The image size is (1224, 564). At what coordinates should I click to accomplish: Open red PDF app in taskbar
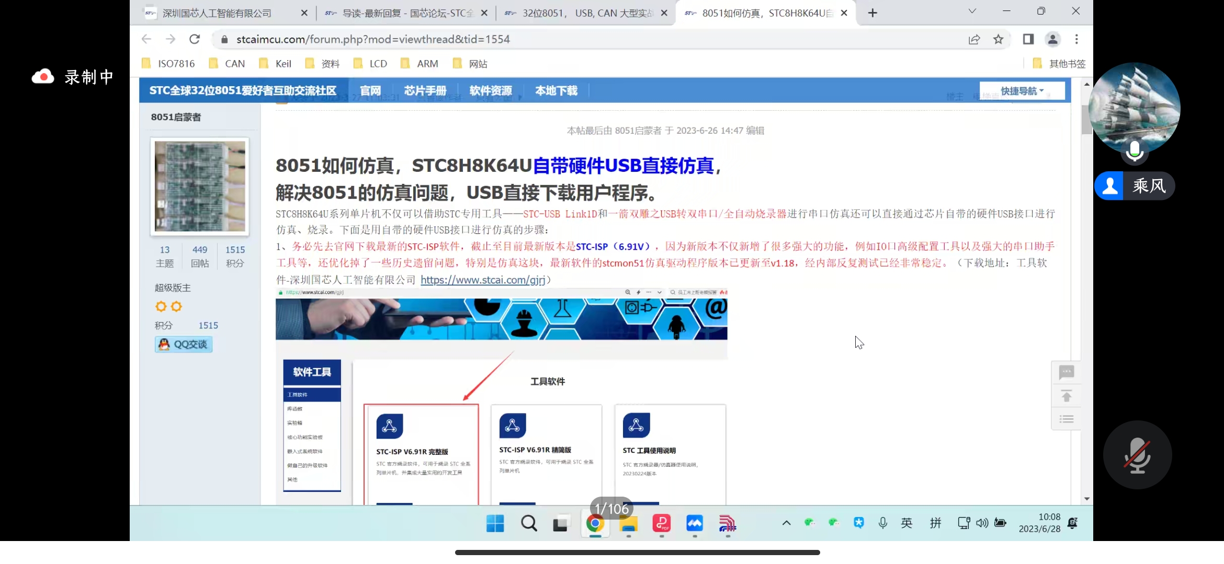click(x=662, y=523)
